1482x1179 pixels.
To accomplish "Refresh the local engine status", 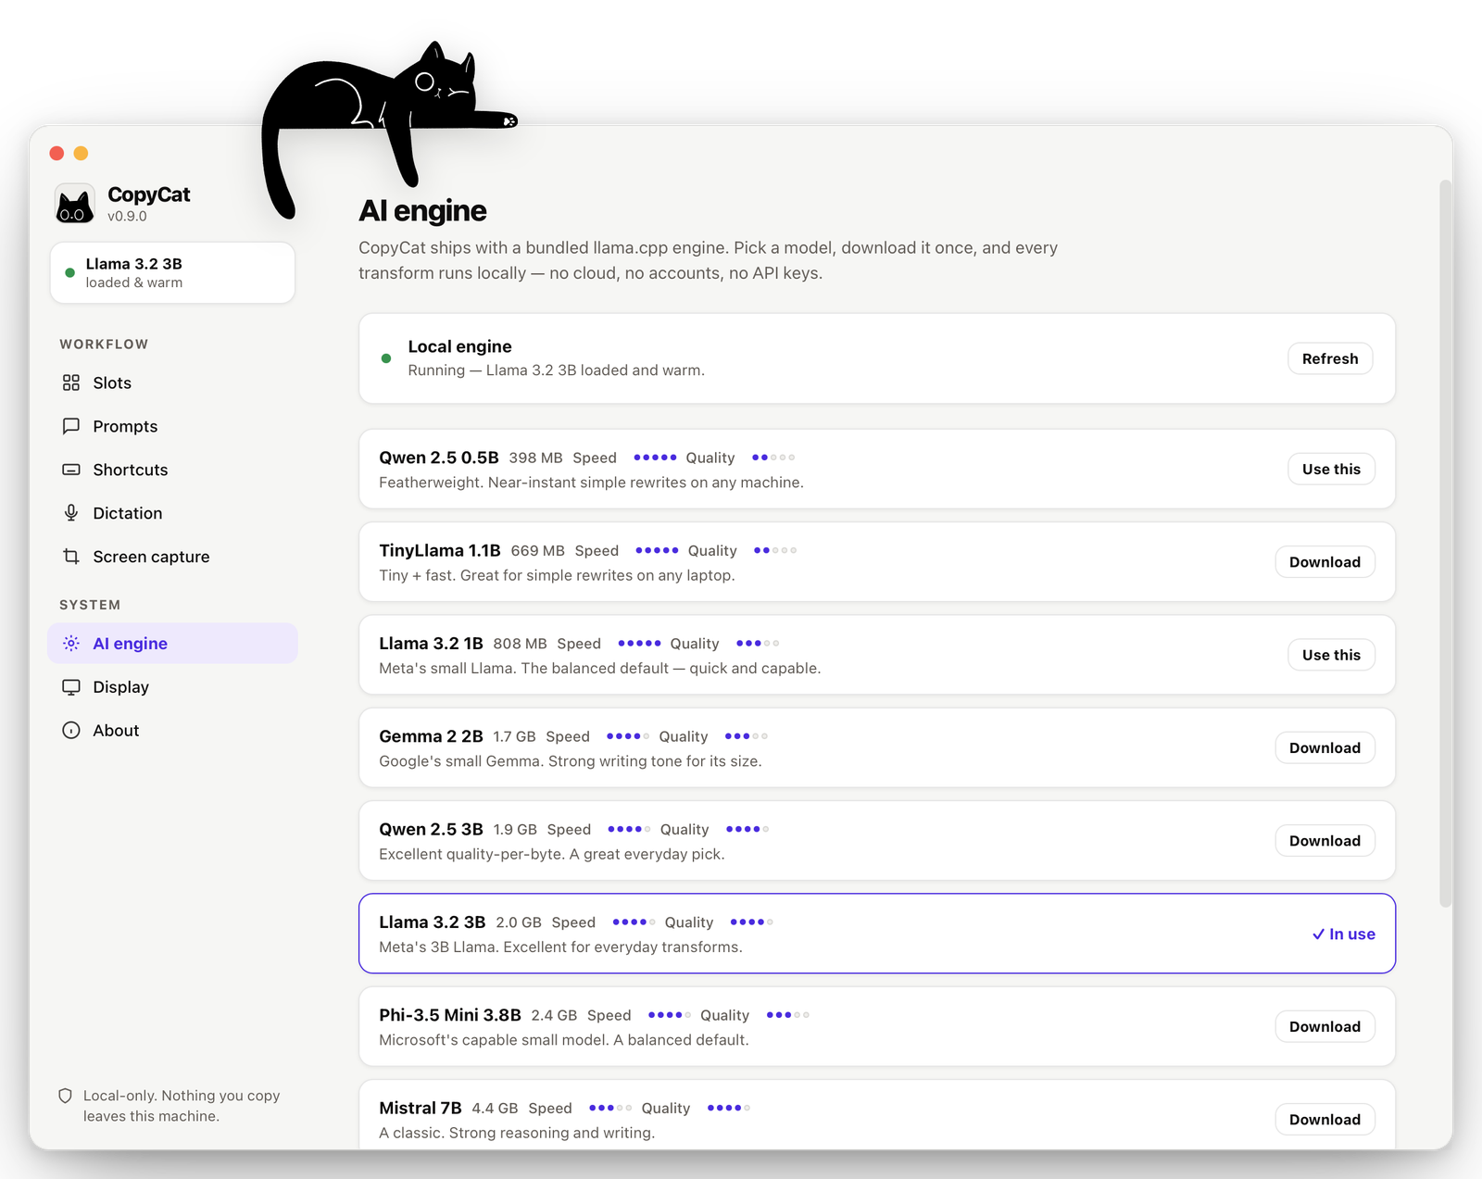I will (x=1330, y=358).
